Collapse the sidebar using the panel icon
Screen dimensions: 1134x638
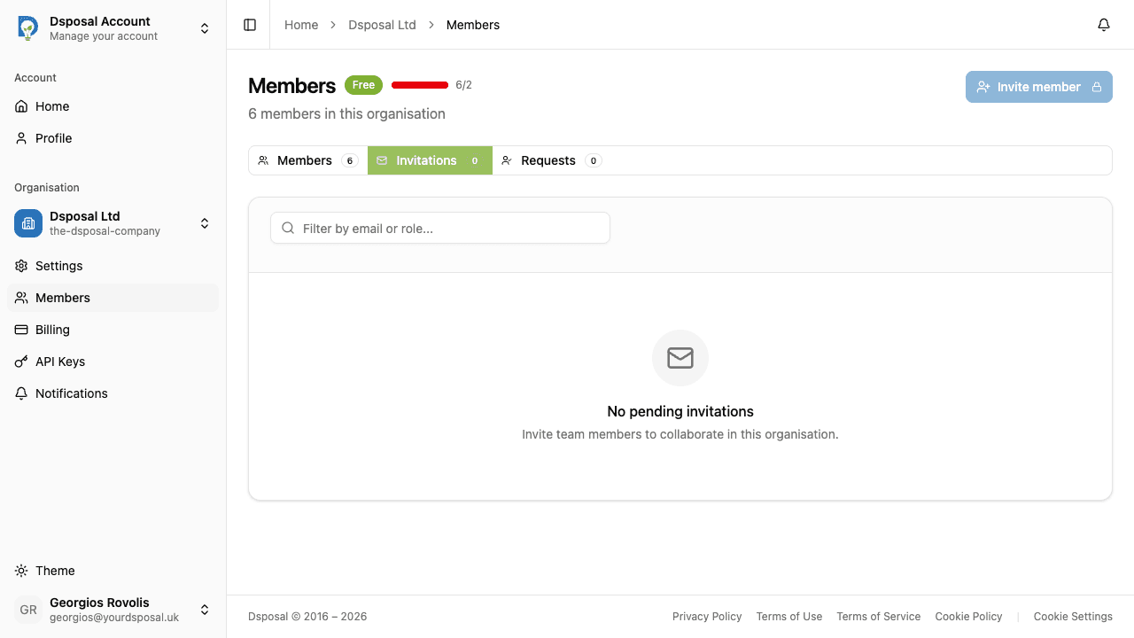pyautogui.click(x=249, y=24)
